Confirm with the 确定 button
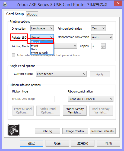Viewport: 124px width, 151px height. click(x=31, y=143)
